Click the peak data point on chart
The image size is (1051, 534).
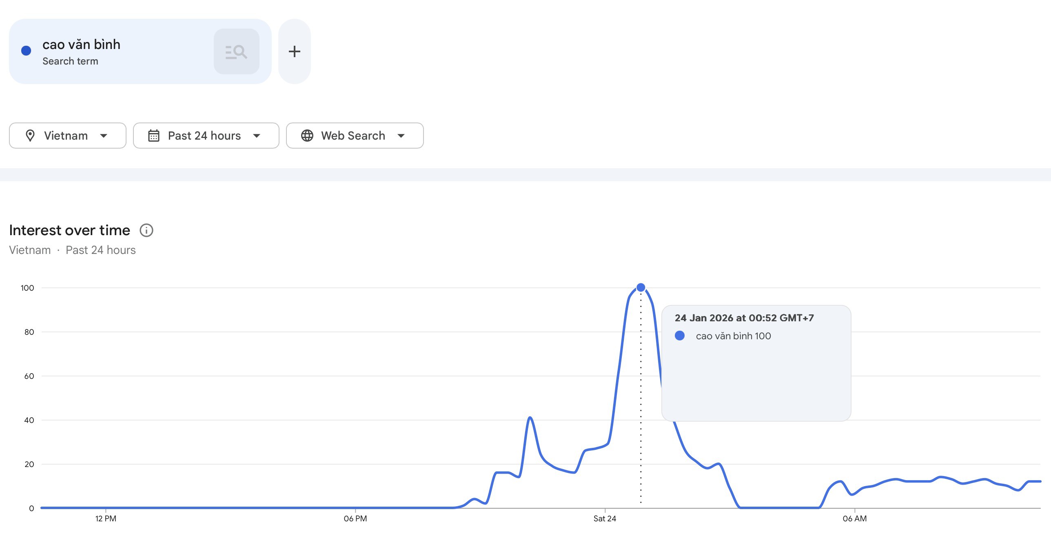click(x=641, y=287)
